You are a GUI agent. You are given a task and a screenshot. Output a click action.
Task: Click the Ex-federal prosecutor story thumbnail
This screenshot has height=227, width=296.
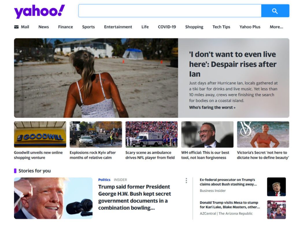(x=276, y=187)
